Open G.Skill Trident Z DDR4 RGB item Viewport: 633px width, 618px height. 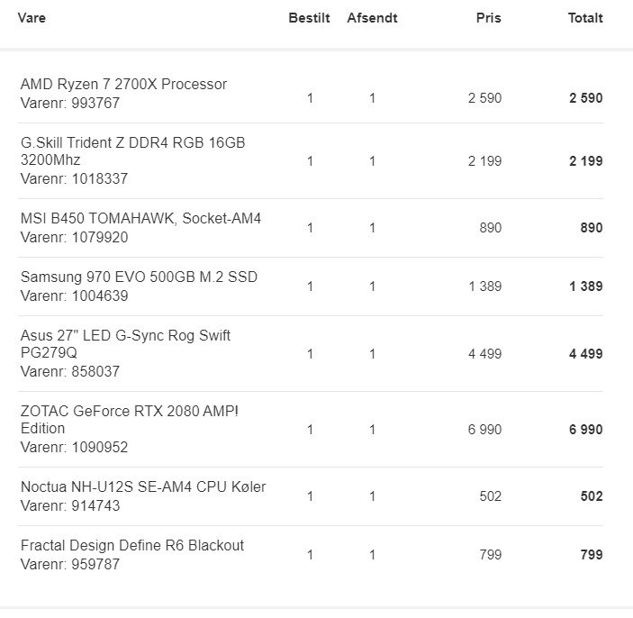point(133,151)
